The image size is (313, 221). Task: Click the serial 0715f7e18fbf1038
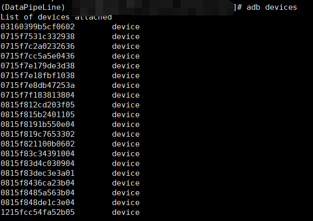tap(38, 76)
